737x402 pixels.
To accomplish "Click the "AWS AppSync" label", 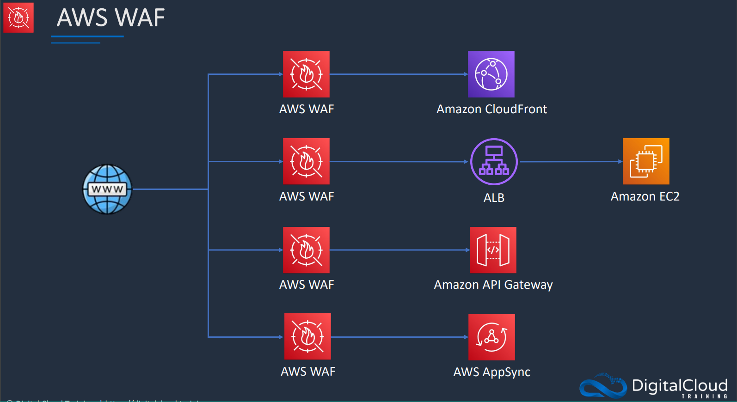I will [x=492, y=372].
